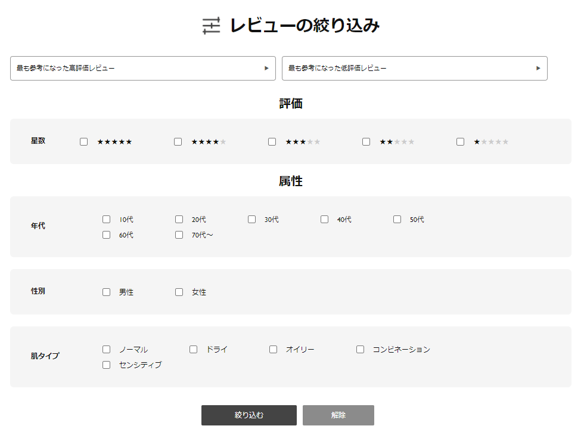Check the センシティブ skin type option
This screenshot has height=435, width=584.
tap(107, 365)
